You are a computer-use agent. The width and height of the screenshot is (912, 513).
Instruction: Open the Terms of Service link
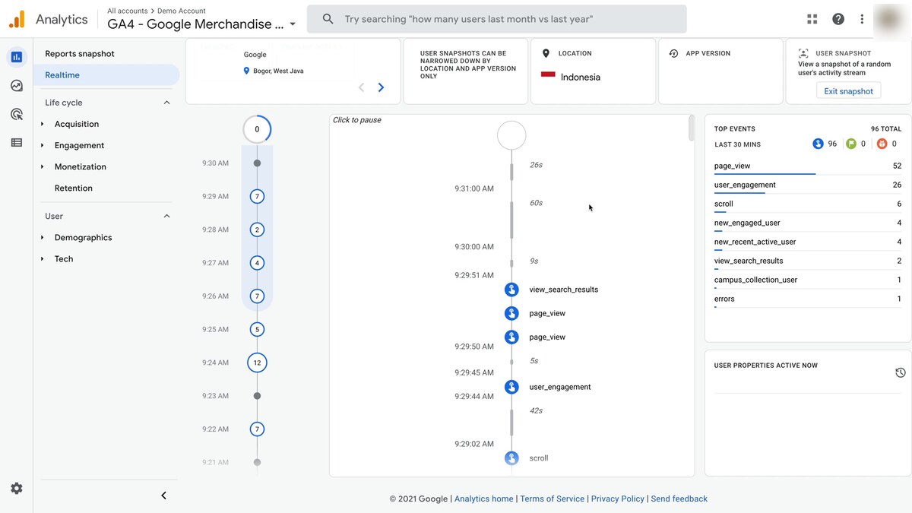pyautogui.click(x=553, y=499)
